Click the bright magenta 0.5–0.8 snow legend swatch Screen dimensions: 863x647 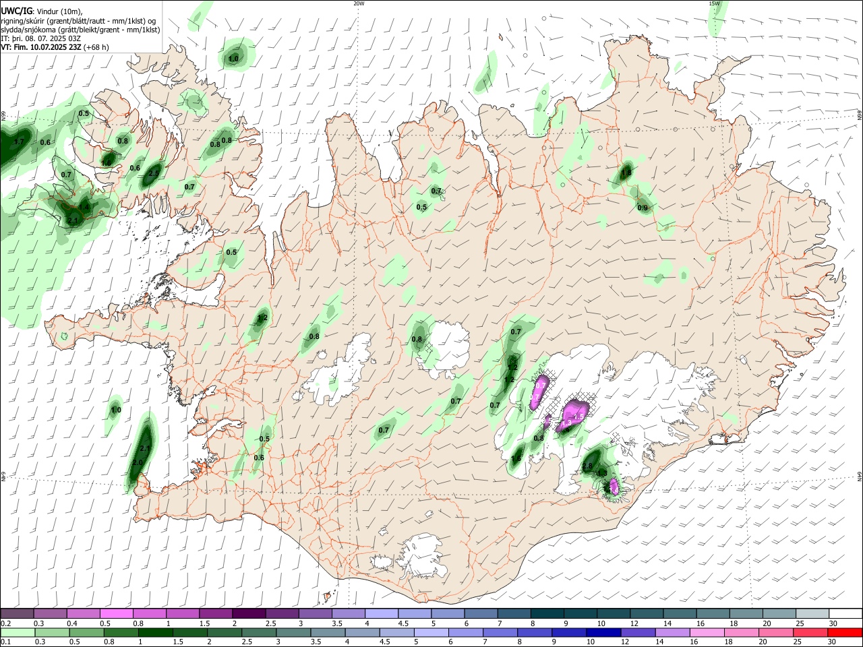pyautogui.click(x=117, y=614)
